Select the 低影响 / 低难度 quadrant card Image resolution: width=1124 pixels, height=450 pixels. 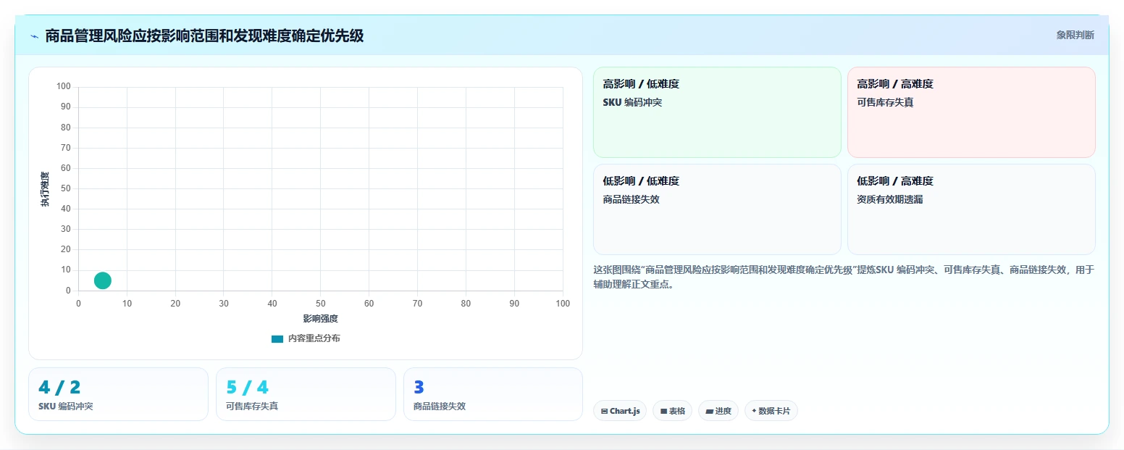click(717, 209)
